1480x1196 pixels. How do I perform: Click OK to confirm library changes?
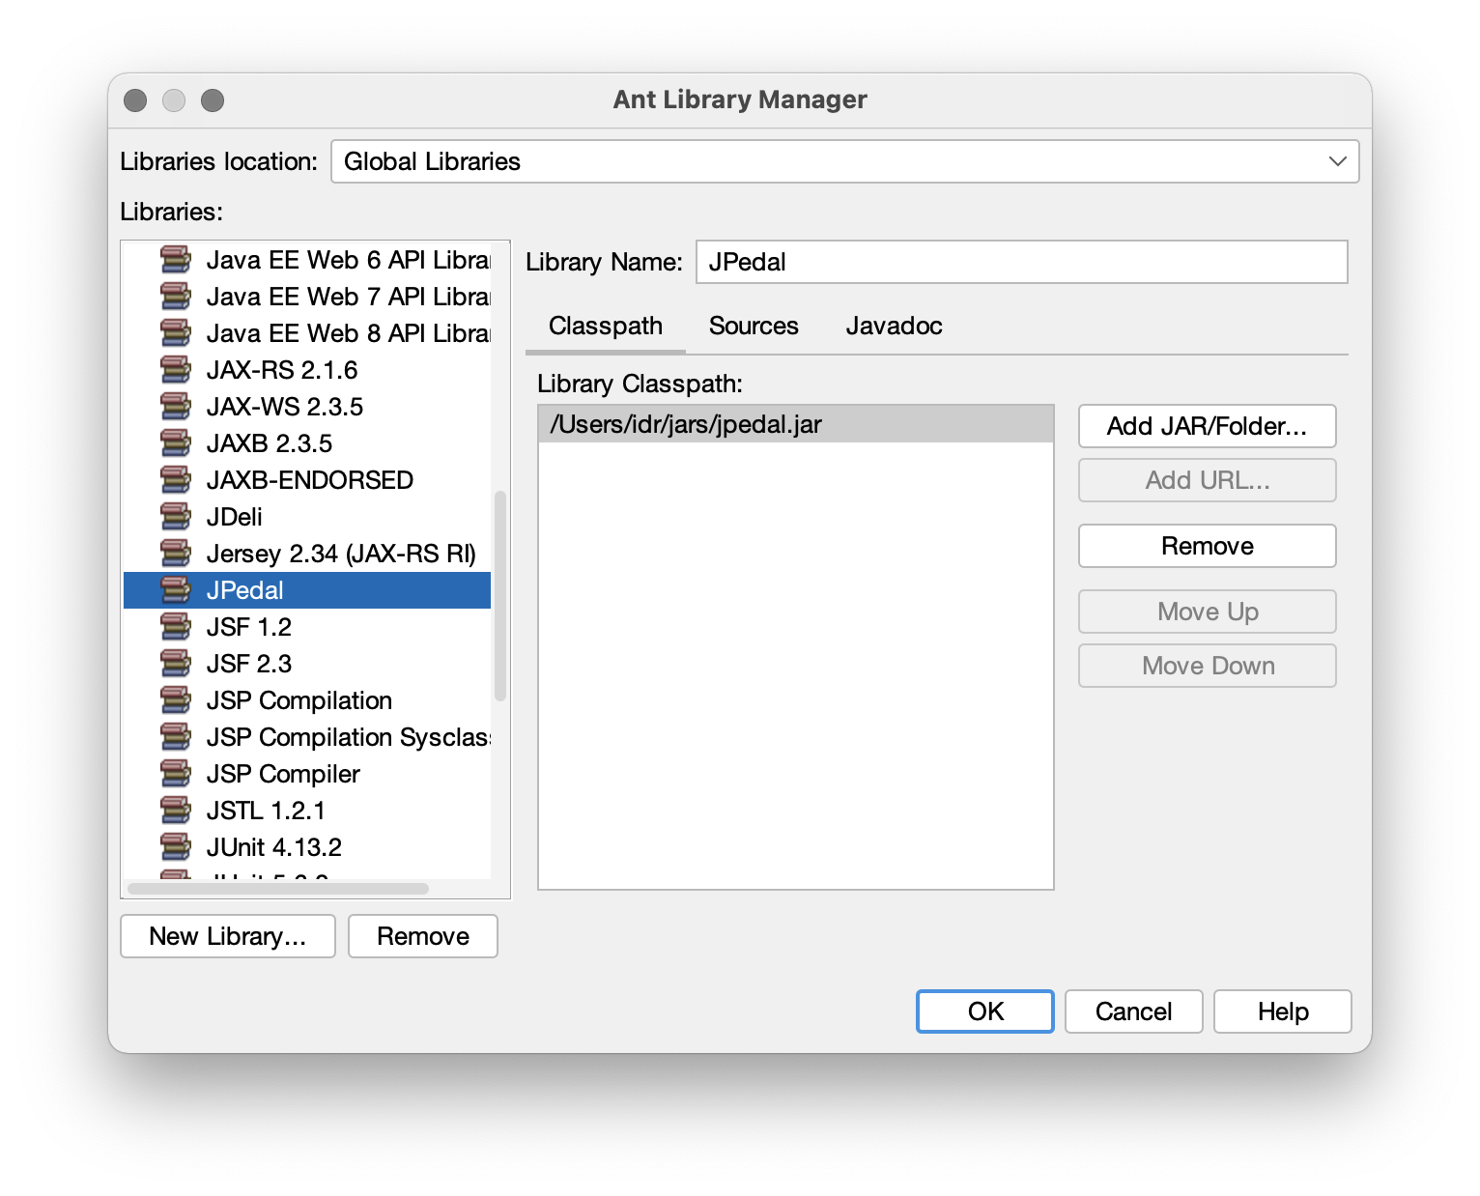984,1011
